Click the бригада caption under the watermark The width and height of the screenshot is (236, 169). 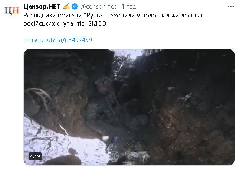pyautogui.click(x=129, y=162)
